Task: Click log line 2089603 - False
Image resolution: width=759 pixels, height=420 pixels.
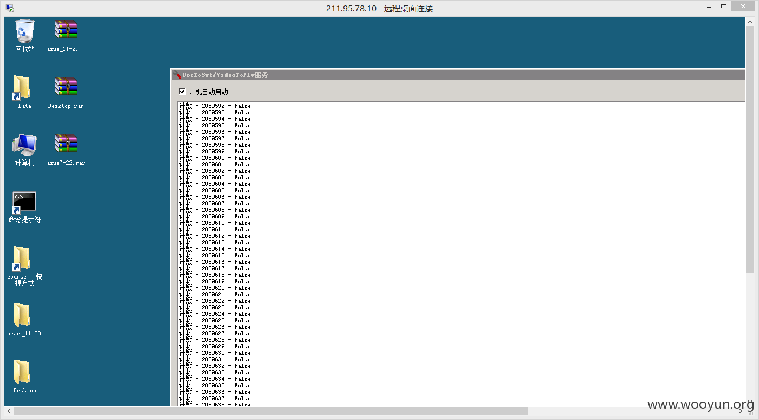Action: click(x=215, y=178)
